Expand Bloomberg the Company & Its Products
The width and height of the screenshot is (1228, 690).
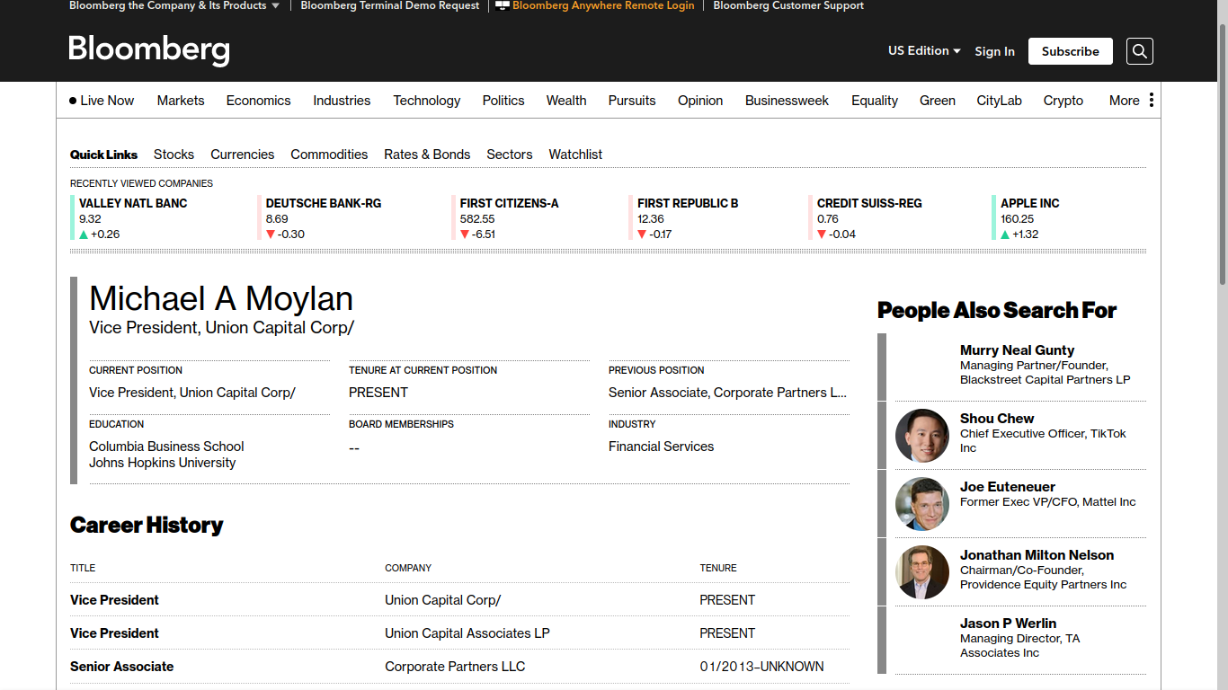[174, 5]
